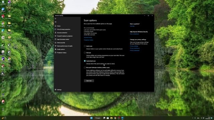Screen dimensions: 214x120
Task: Click the Home house icon in sidebar
Action: 56,26
